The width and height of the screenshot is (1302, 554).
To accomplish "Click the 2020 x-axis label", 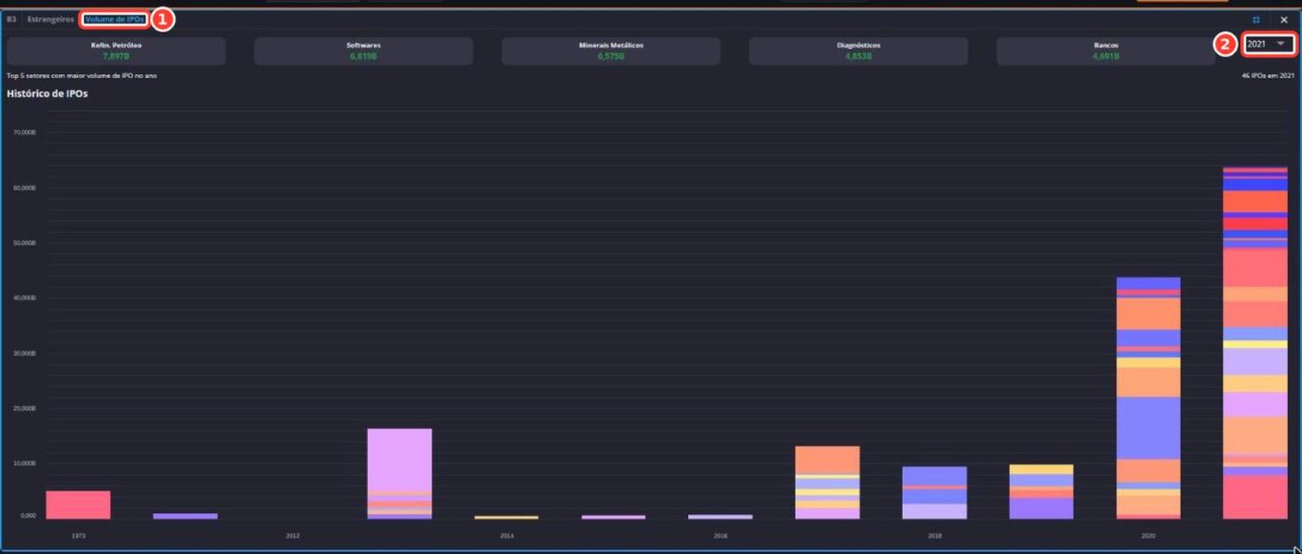I will click(x=1148, y=536).
